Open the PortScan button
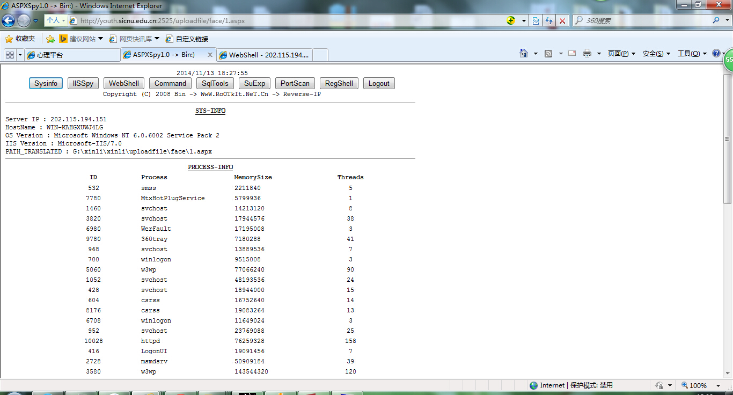Screen dimensions: 733x395 295,83
